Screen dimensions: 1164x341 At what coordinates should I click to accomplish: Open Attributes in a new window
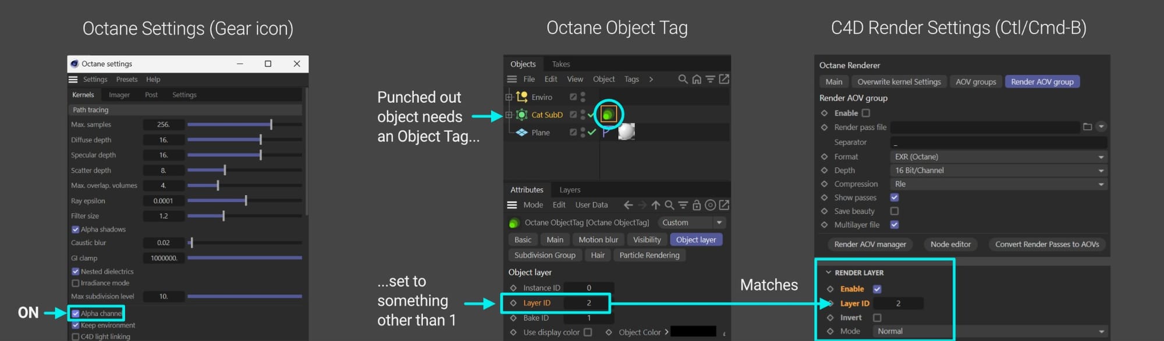point(724,205)
